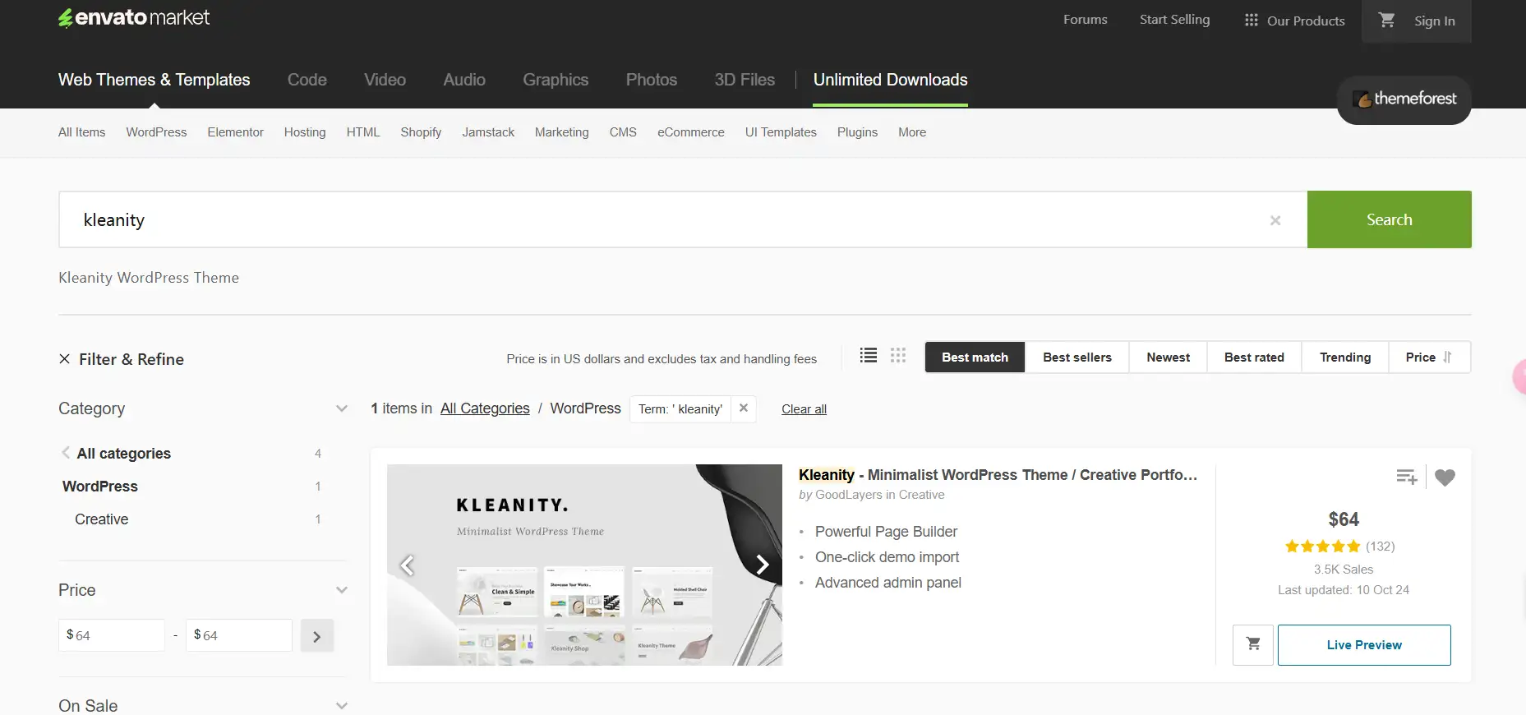Show next preview image of Kleanity
The width and height of the screenshot is (1526, 715).
click(762, 565)
